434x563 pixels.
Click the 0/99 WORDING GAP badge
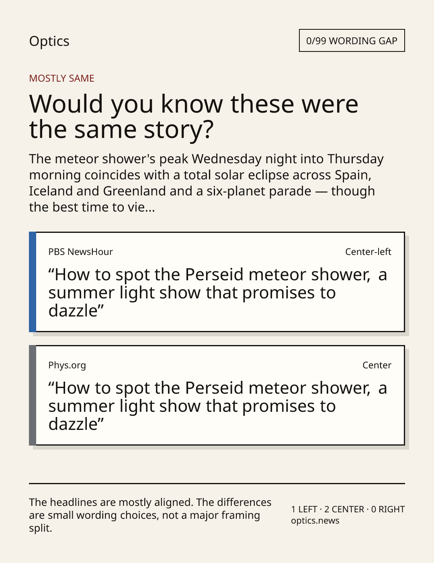point(352,41)
